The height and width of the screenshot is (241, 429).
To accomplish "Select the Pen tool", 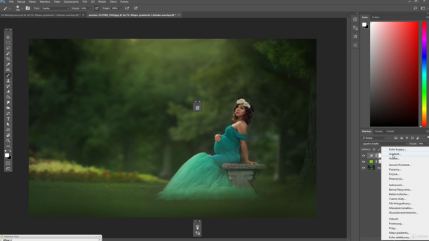I will 8,114.
